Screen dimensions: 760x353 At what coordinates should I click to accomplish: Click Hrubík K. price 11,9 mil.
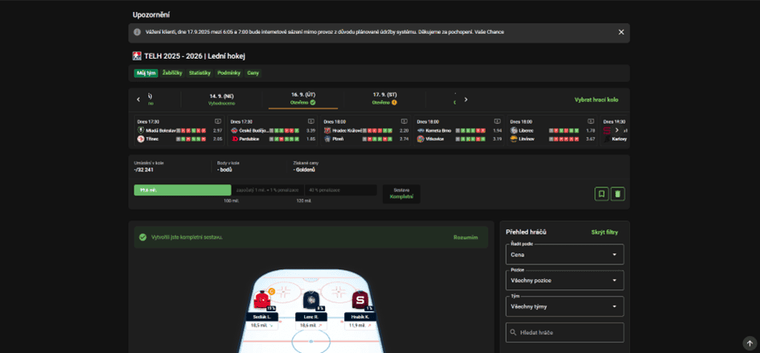pyautogui.click(x=360, y=326)
